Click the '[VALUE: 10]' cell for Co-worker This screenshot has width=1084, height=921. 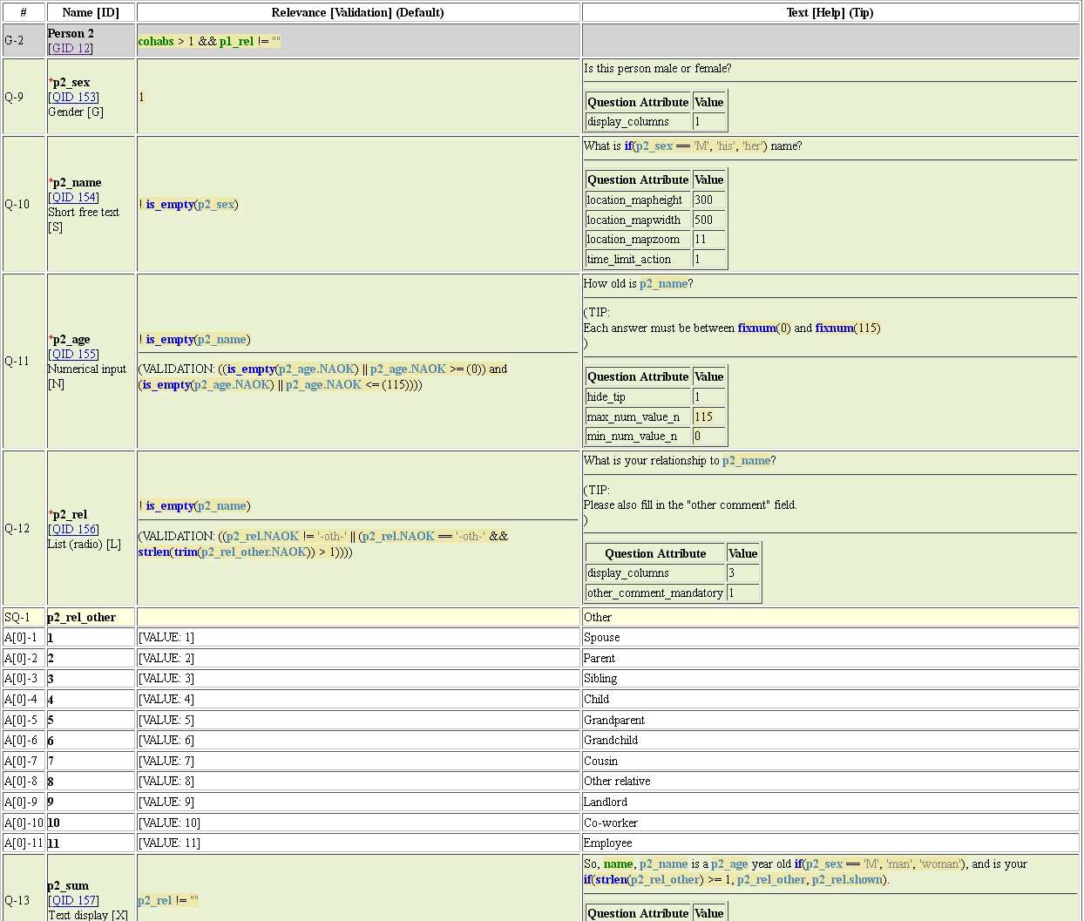pyautogui.click(x=169, y=823)
